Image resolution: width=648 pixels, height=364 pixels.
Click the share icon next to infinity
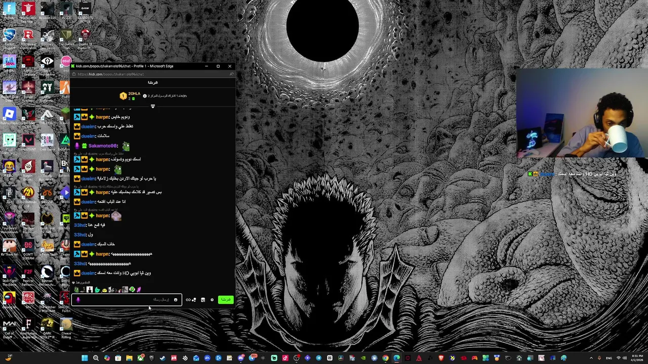[x=194, y=300]
